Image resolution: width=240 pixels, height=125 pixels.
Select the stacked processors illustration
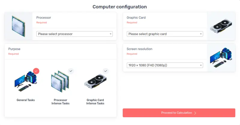pyautogui.click(x=60, y=82)
